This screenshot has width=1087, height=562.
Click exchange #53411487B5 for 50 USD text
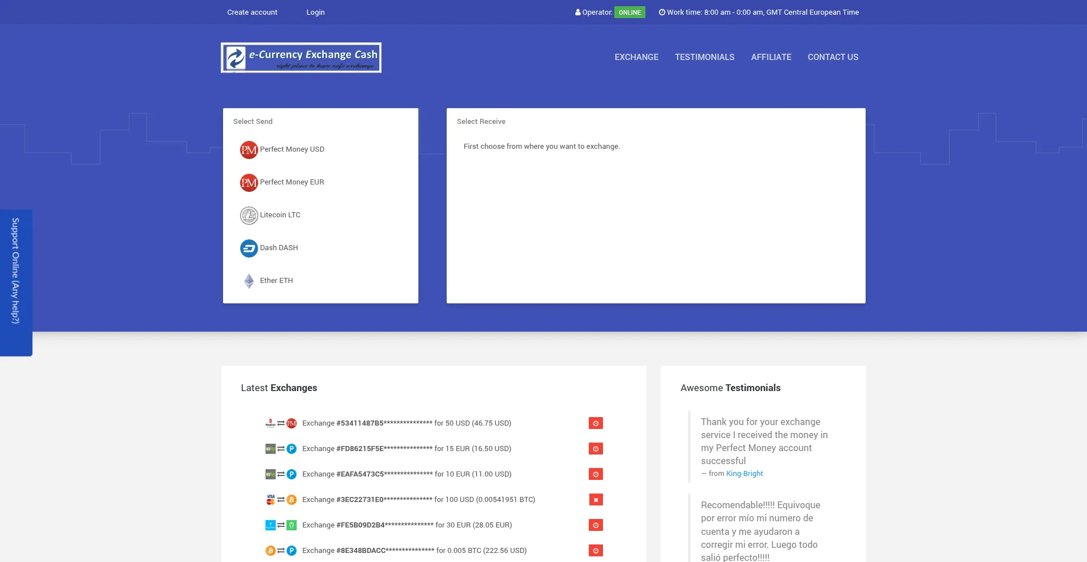[406, 423]
